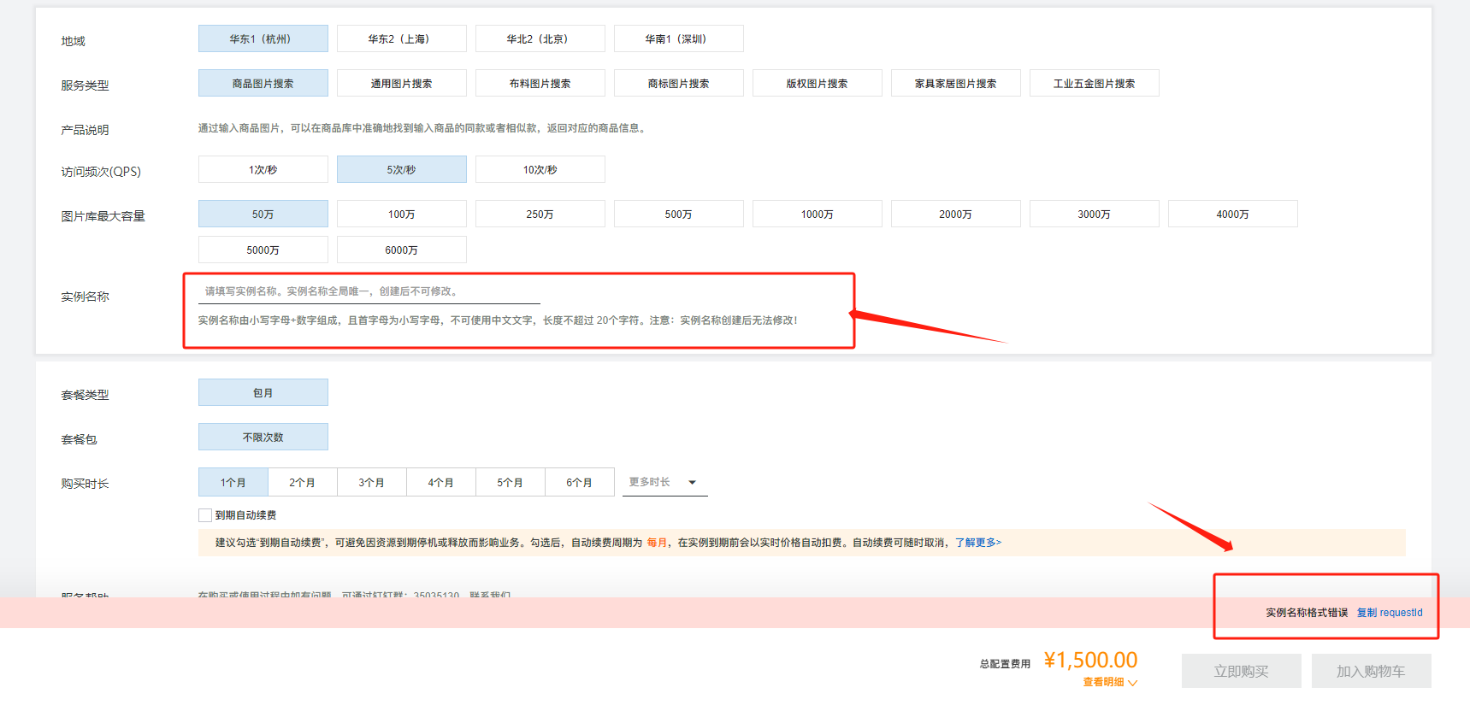Open the 更多时长 dropdown
The image size is (1470, 711).
pos(665,482)
